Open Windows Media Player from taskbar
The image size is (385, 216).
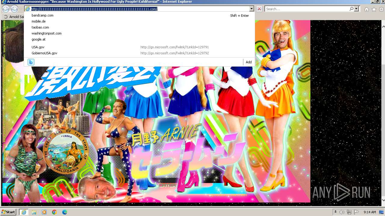(44, 212)
